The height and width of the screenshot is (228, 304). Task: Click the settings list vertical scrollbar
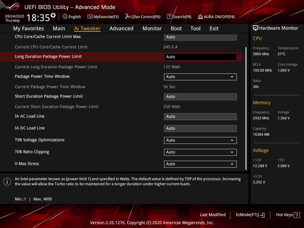pos(246,108)
